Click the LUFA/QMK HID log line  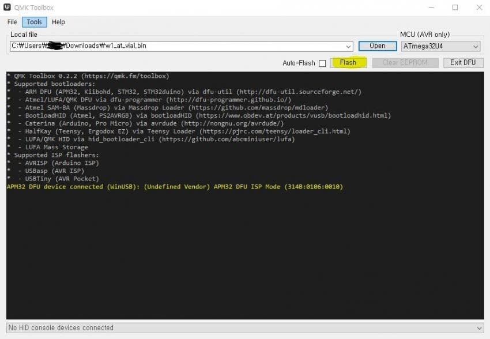pos(151,139)
